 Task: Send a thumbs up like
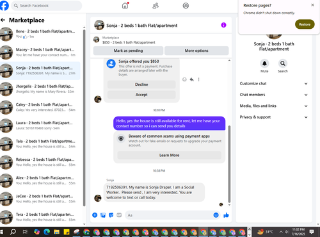click(x=226, y=215)
